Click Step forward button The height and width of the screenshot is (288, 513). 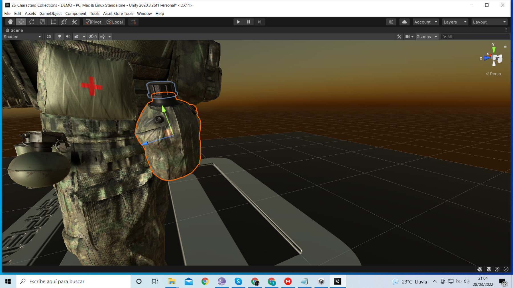(259, 22)
